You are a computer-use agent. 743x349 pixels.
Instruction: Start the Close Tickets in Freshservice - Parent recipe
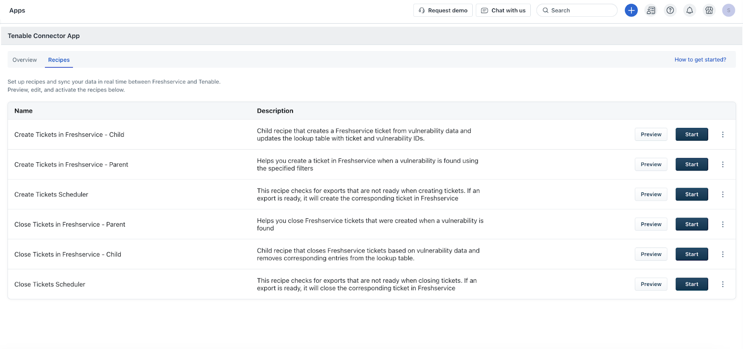[691, 224]
